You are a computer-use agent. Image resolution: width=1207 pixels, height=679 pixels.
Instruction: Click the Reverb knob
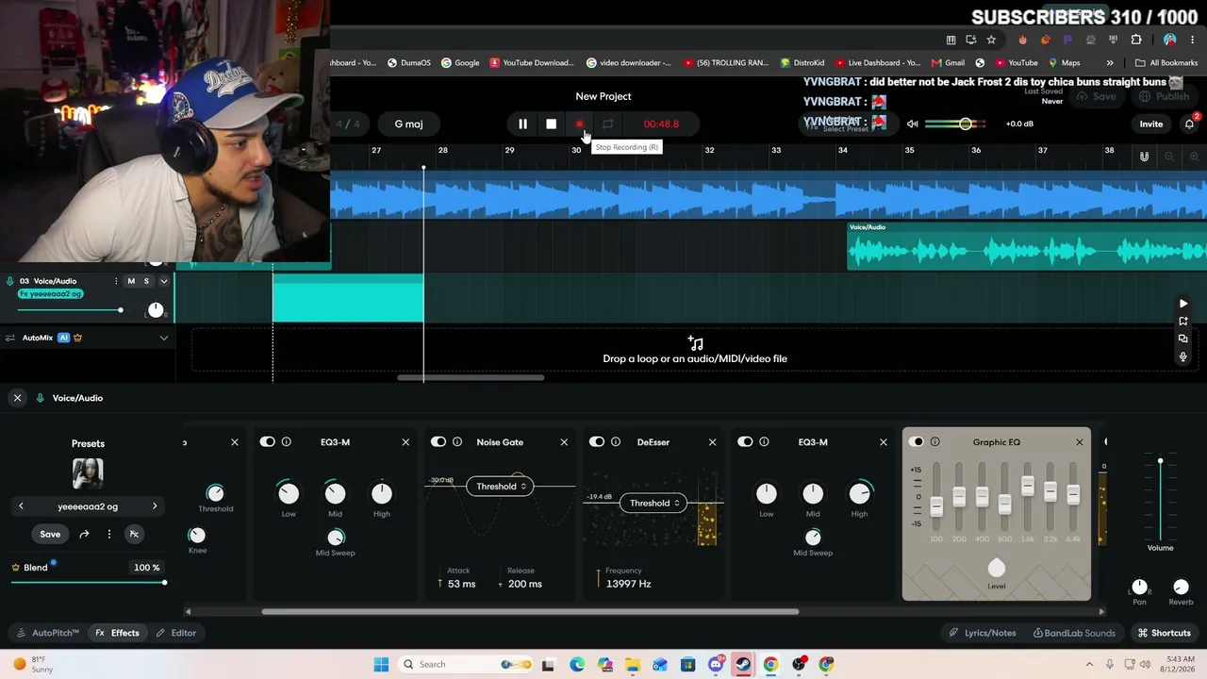click(1181, 588)
